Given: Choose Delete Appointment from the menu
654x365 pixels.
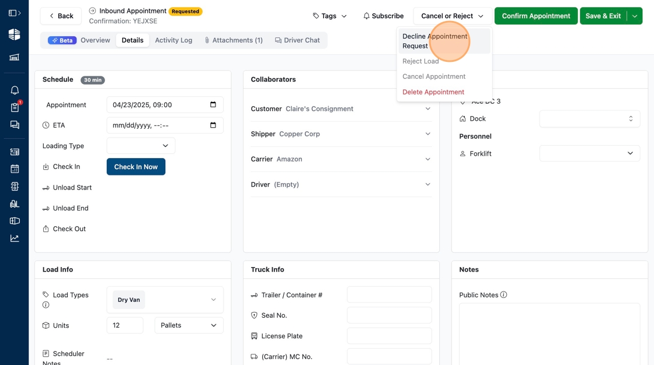Looking at the screenshot, I should [x=433, y=92].
